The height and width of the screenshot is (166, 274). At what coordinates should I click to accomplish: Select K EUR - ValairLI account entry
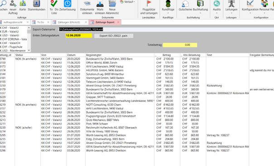pos(10,32)
